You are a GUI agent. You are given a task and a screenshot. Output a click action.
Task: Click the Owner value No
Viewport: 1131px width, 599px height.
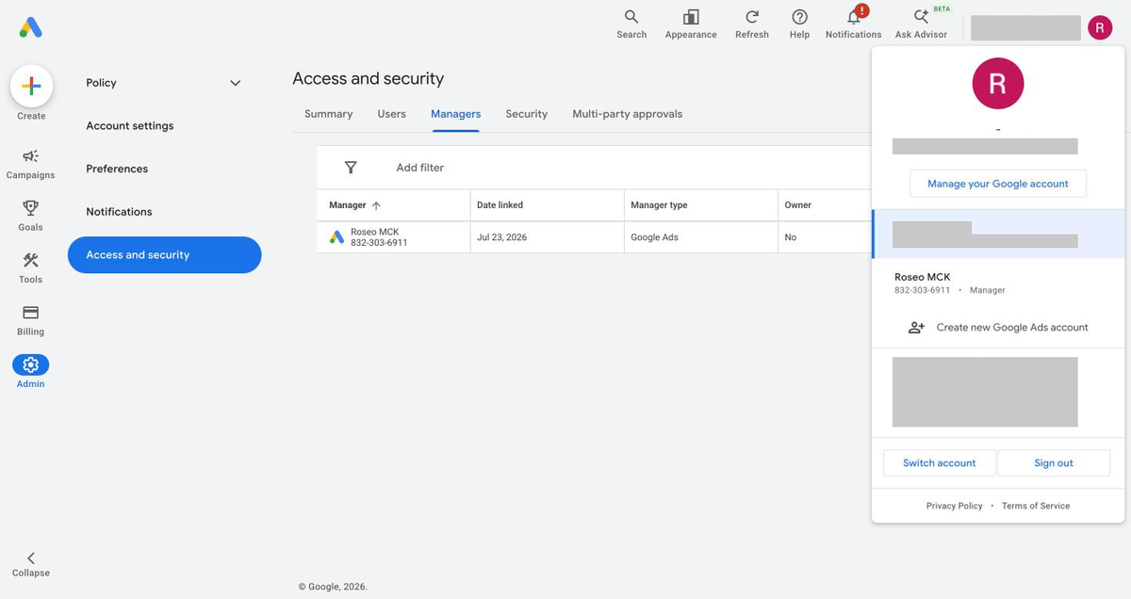click(790, 237)
